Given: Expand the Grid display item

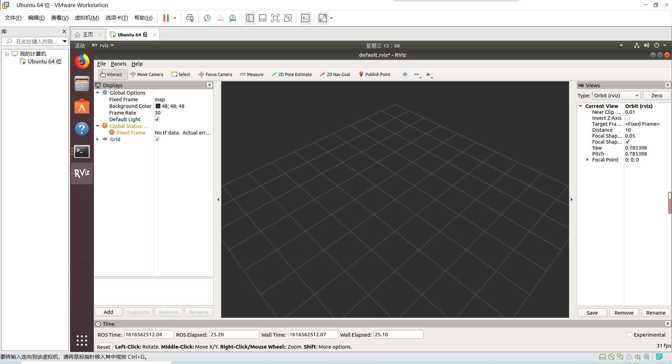Looking at the screenshot, I should 98,139.
